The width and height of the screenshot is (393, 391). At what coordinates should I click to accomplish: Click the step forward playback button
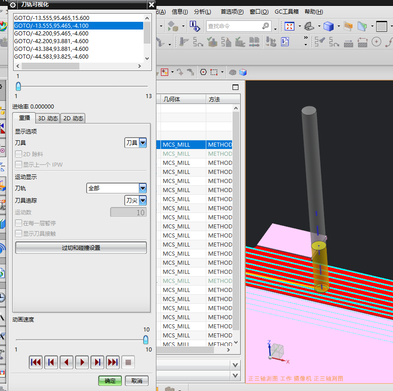click(97, 362)
